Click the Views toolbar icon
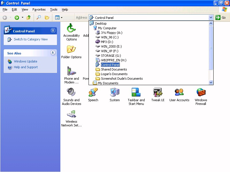 pos(57,18)
